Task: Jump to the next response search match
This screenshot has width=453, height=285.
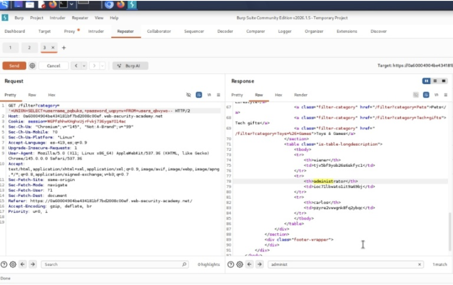Action: (x=260, y=264)
